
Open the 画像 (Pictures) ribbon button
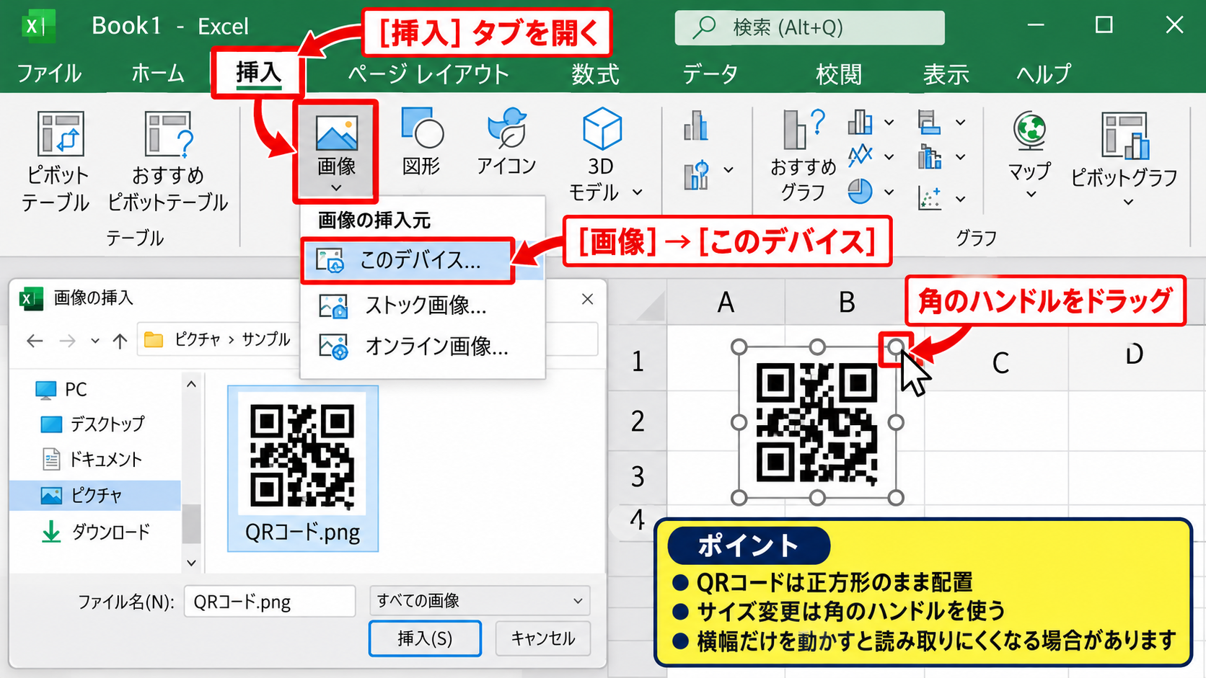336,152
